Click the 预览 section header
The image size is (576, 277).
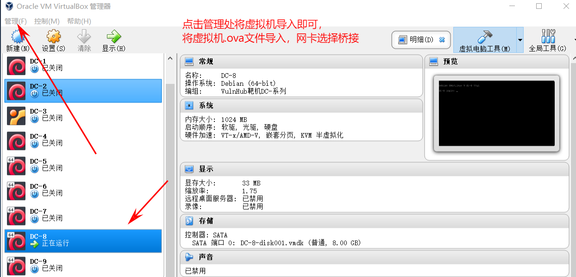496,62
